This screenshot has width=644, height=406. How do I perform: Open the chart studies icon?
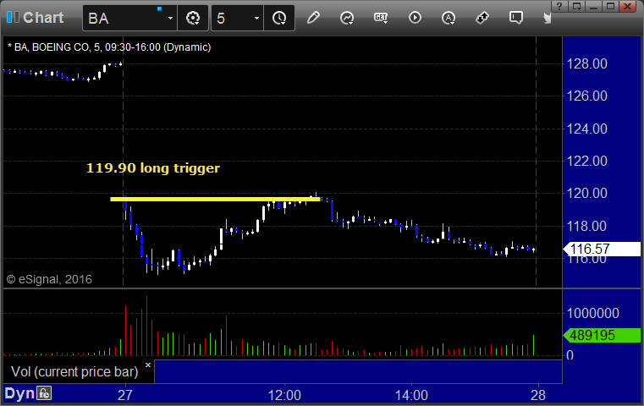tap(347, 18)
